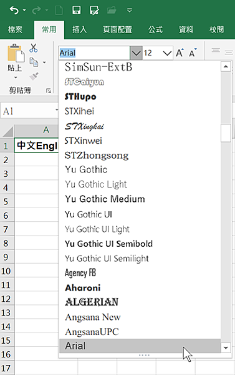Viewport: 235px width, 375px height.
Task: Decrease font size with small A icon
Action: coord(193,52)
